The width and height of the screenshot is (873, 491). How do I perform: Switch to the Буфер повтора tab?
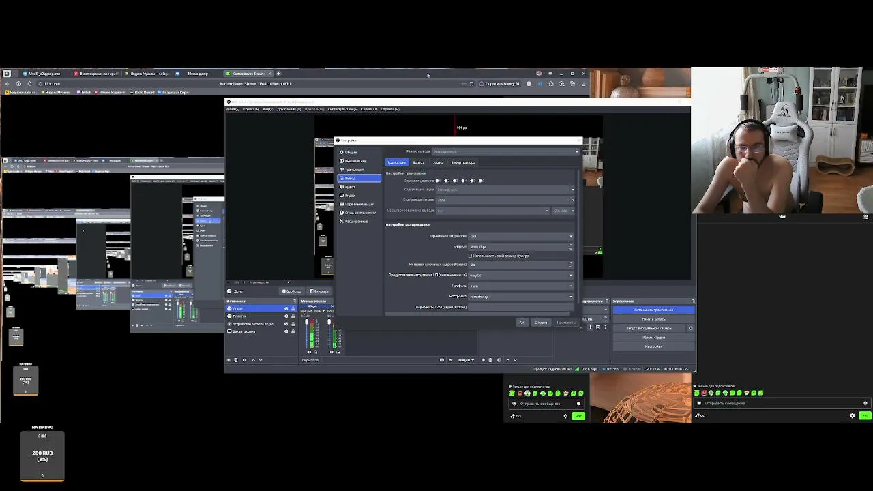pyautogui.click(x=463, y=162)
